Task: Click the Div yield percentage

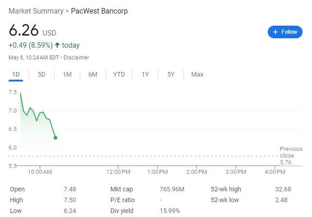Action: click(170, 211)
